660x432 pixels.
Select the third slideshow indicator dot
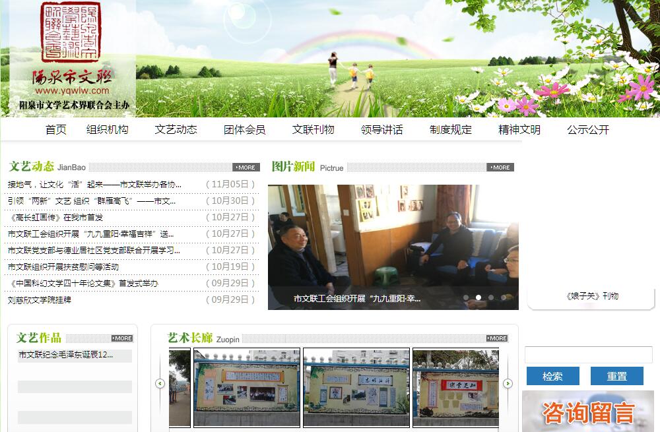(491, 297)
